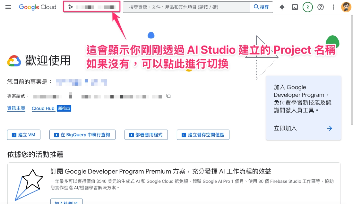Click the 訂閱 Google Developer Program Premium title
353x204 pixels.
pyautogui.click(x=161, y=171)
